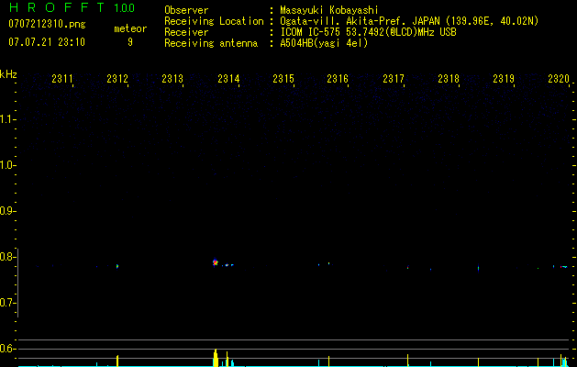Click the timestamp 07.07.21 23:10
577x367 pixels.
47,42
